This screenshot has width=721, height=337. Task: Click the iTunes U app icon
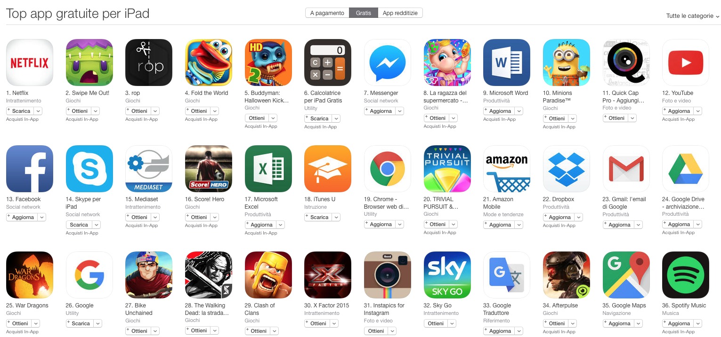coord(328,169)
